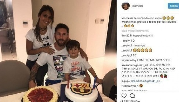Image resolution: width=179 pixels, height=102 pixels.
Task: Click the heart like icon
Action: coord(124,96)
